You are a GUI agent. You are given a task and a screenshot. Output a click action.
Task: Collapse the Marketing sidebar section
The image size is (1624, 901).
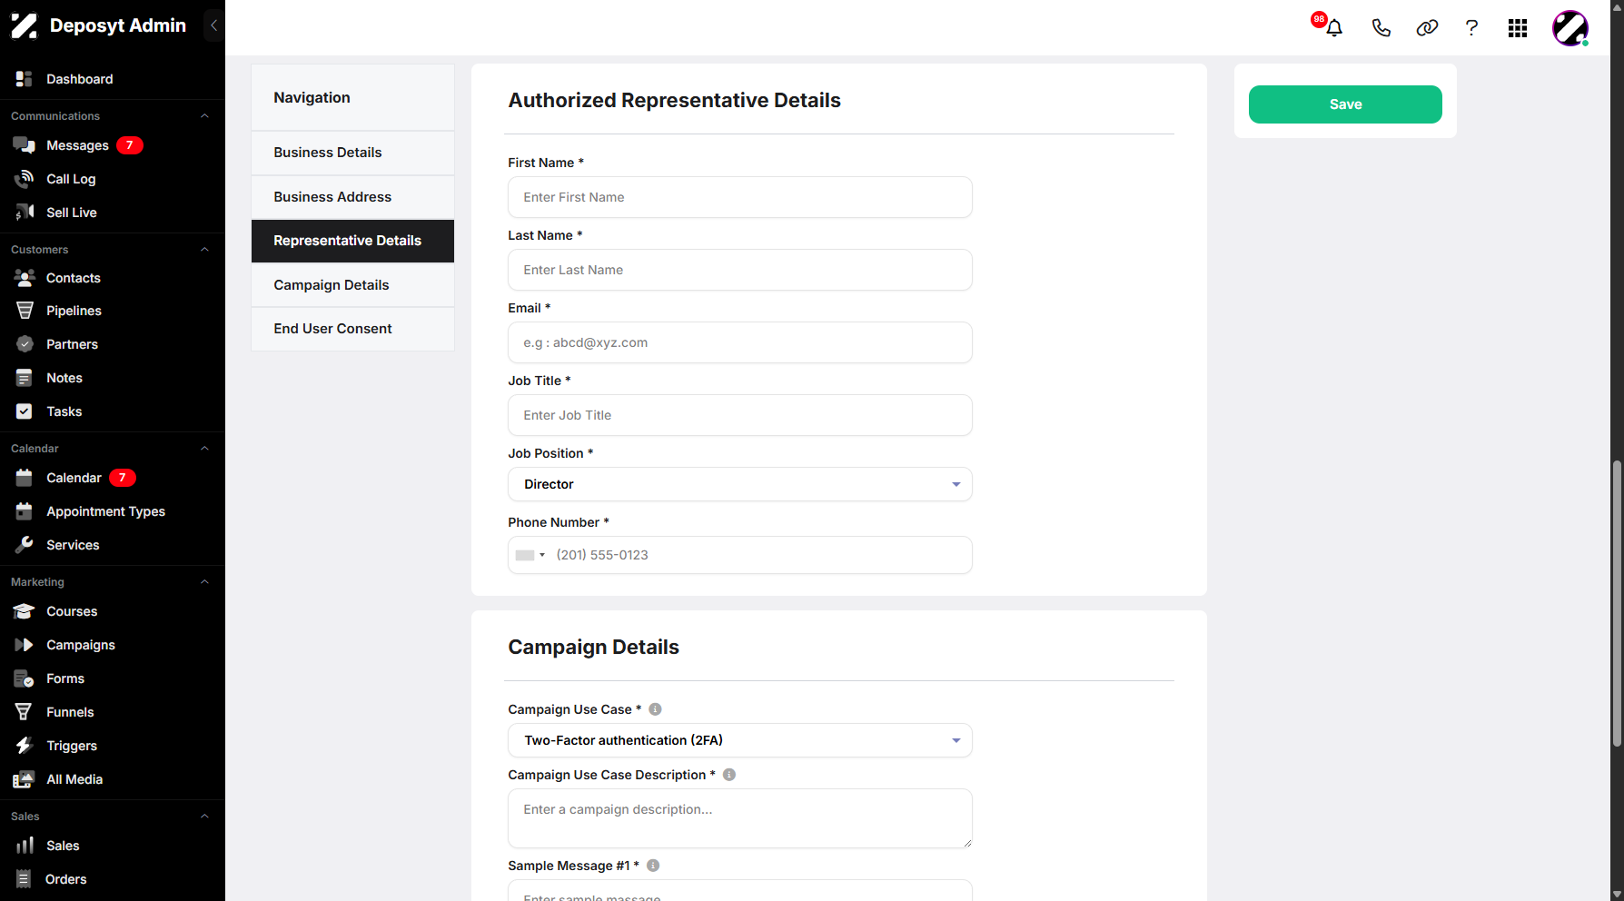[204, 582]
